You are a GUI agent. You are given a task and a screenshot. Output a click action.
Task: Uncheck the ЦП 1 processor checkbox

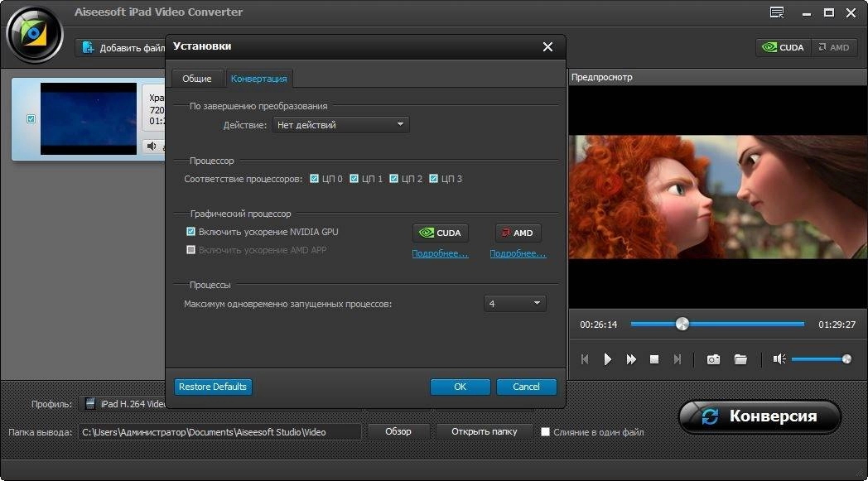tap(354, 179)
